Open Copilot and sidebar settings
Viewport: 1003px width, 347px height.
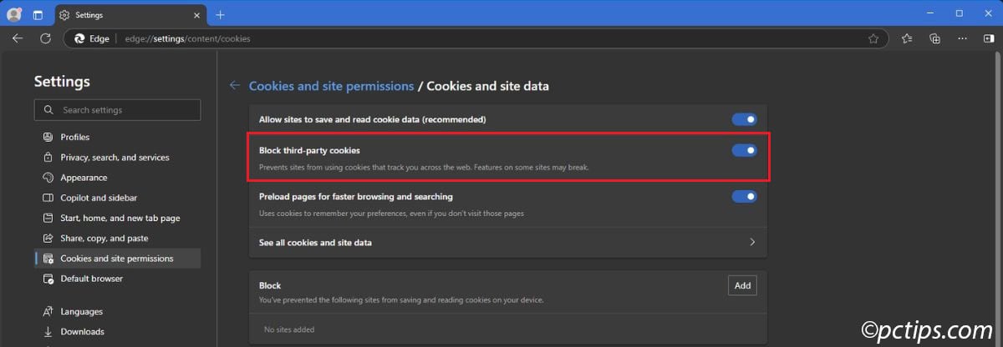pyautogui.click(x=99, y=198)
